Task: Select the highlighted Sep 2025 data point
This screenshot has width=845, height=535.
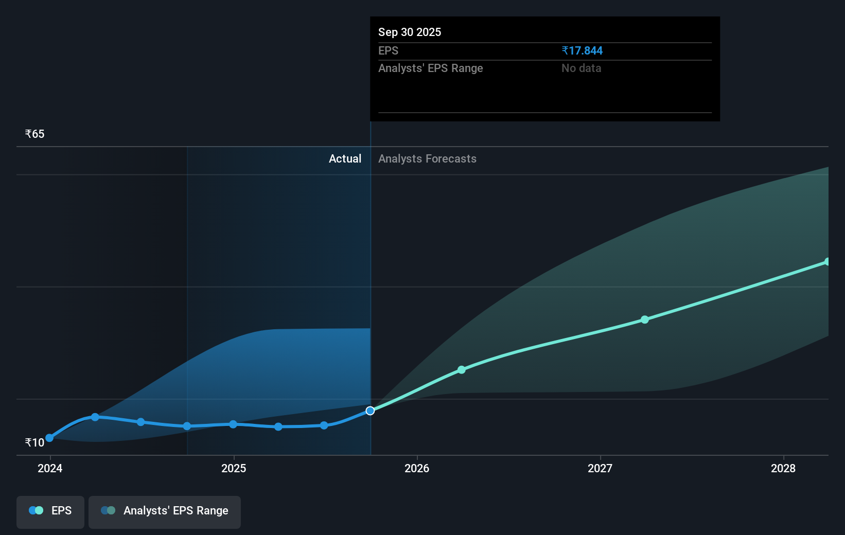Action: (x=370, y=411)
